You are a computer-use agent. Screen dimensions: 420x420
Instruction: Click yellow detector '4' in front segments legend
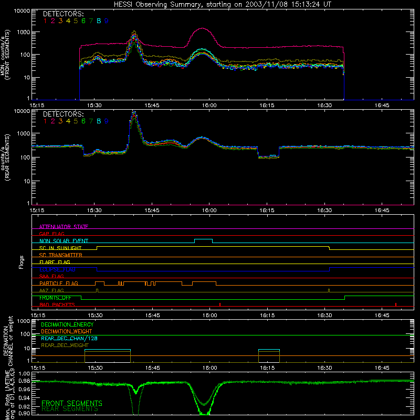tap(68, 21)
